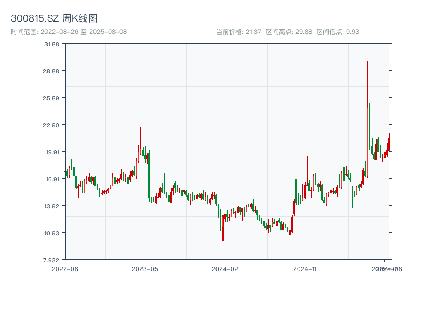The image size is (432, 324).
Task: Click x-axis label 2023-05
Action: coord(145,269)
